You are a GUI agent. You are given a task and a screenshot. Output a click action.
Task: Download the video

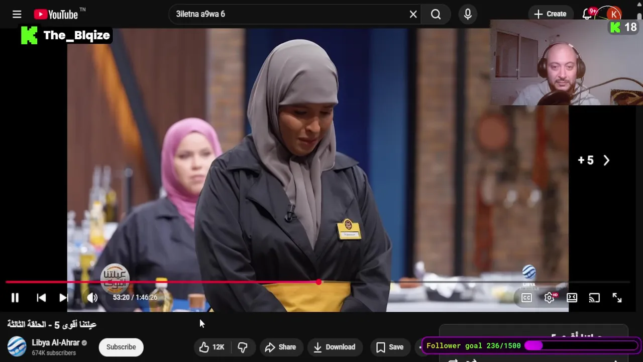coord(335,347)
